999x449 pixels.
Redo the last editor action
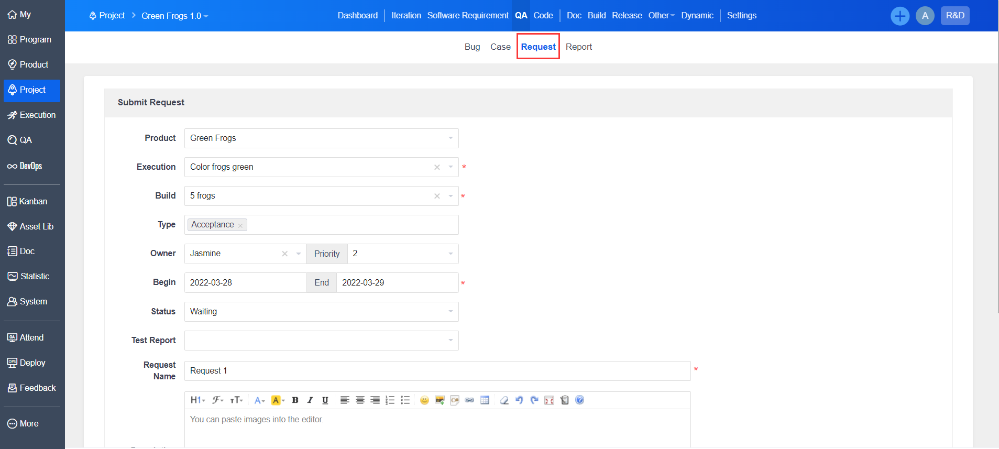click(534, 400)
